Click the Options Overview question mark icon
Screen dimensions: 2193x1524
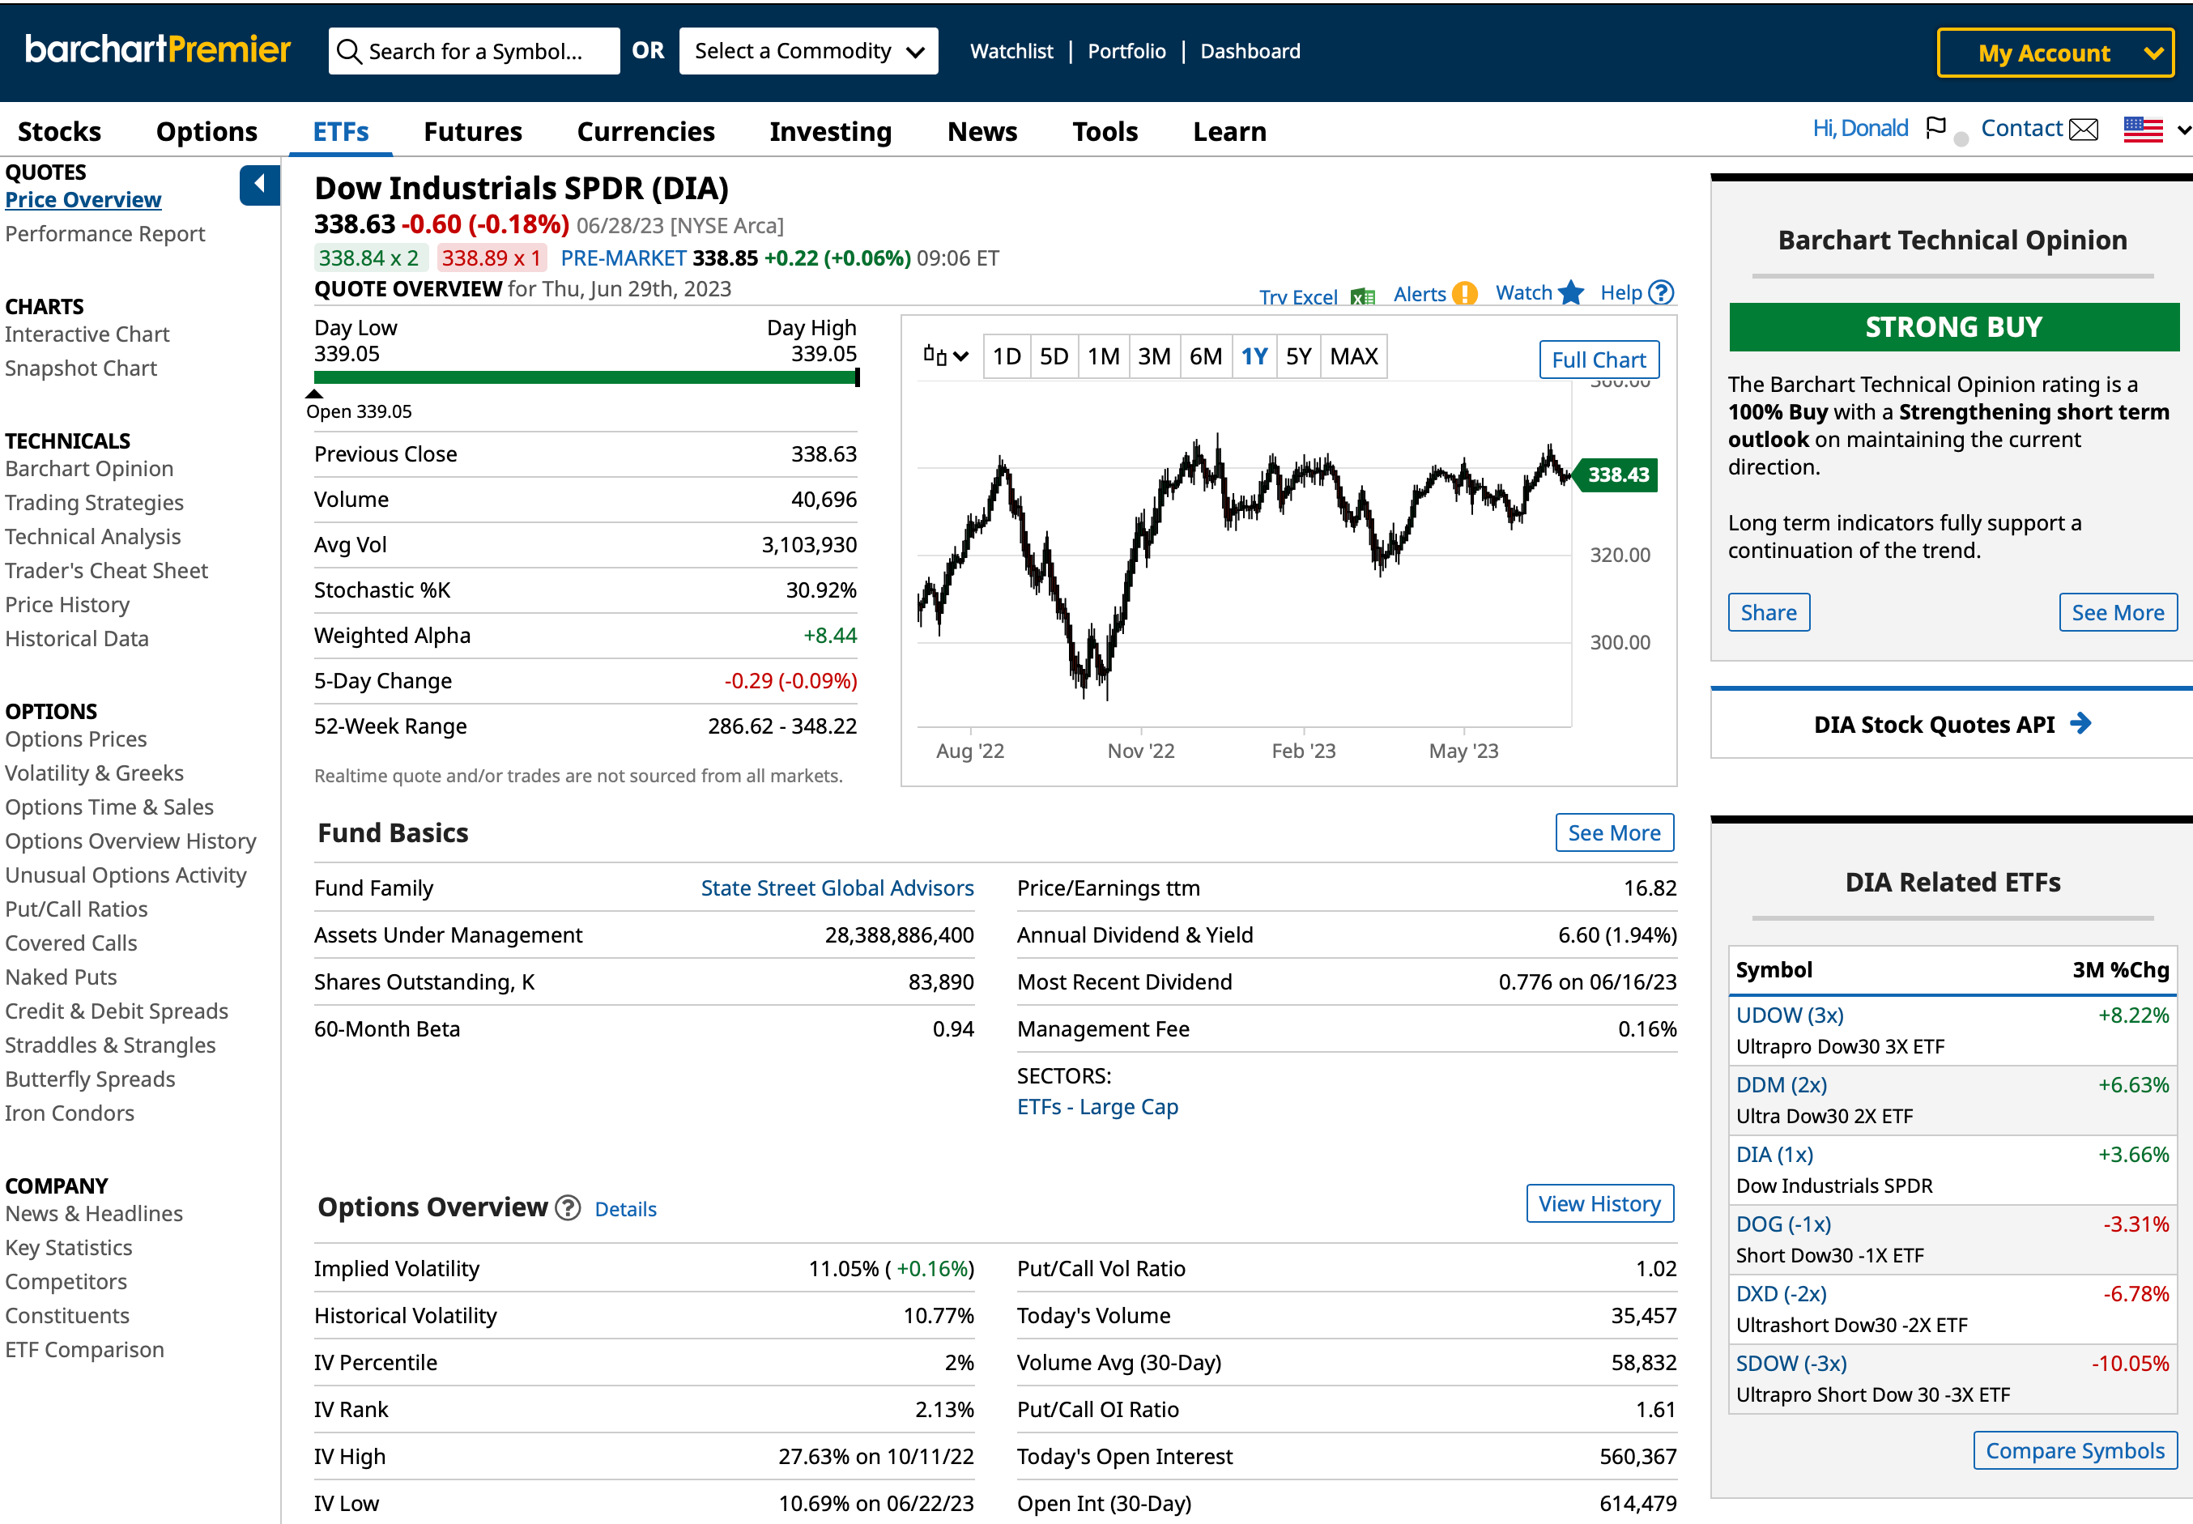pyautogui.click(x=567, y=1208)
